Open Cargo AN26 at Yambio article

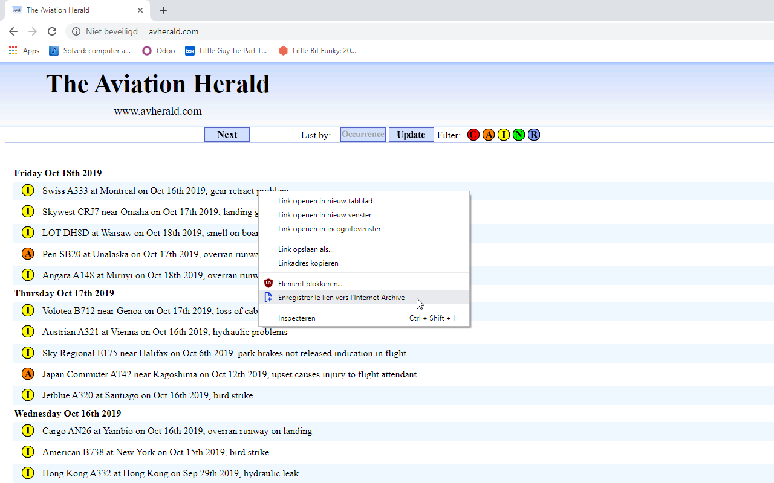click(x=177, y=431)
